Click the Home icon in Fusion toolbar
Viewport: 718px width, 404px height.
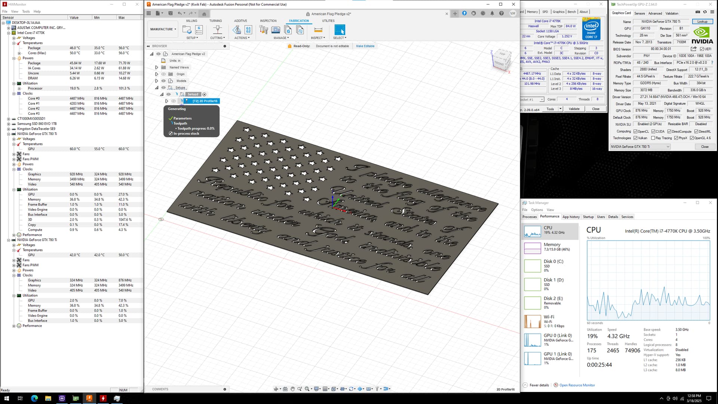204,14
